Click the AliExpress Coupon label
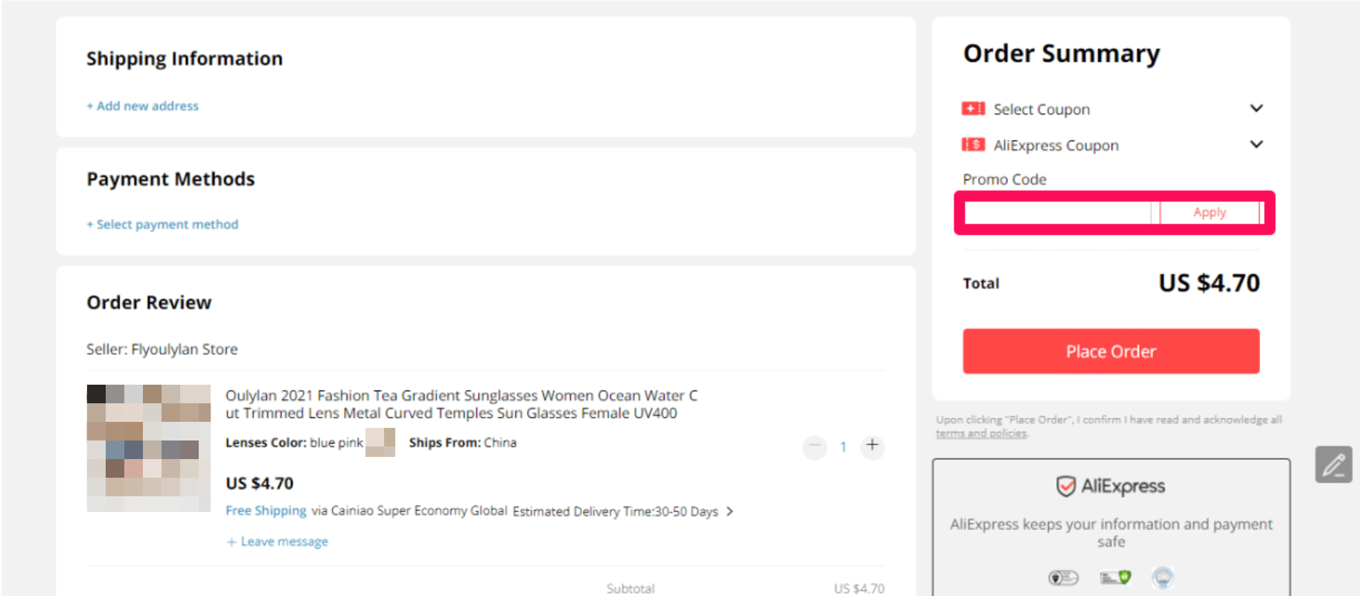This screenshot has width=1360, height=596. tap(1056, 145)
